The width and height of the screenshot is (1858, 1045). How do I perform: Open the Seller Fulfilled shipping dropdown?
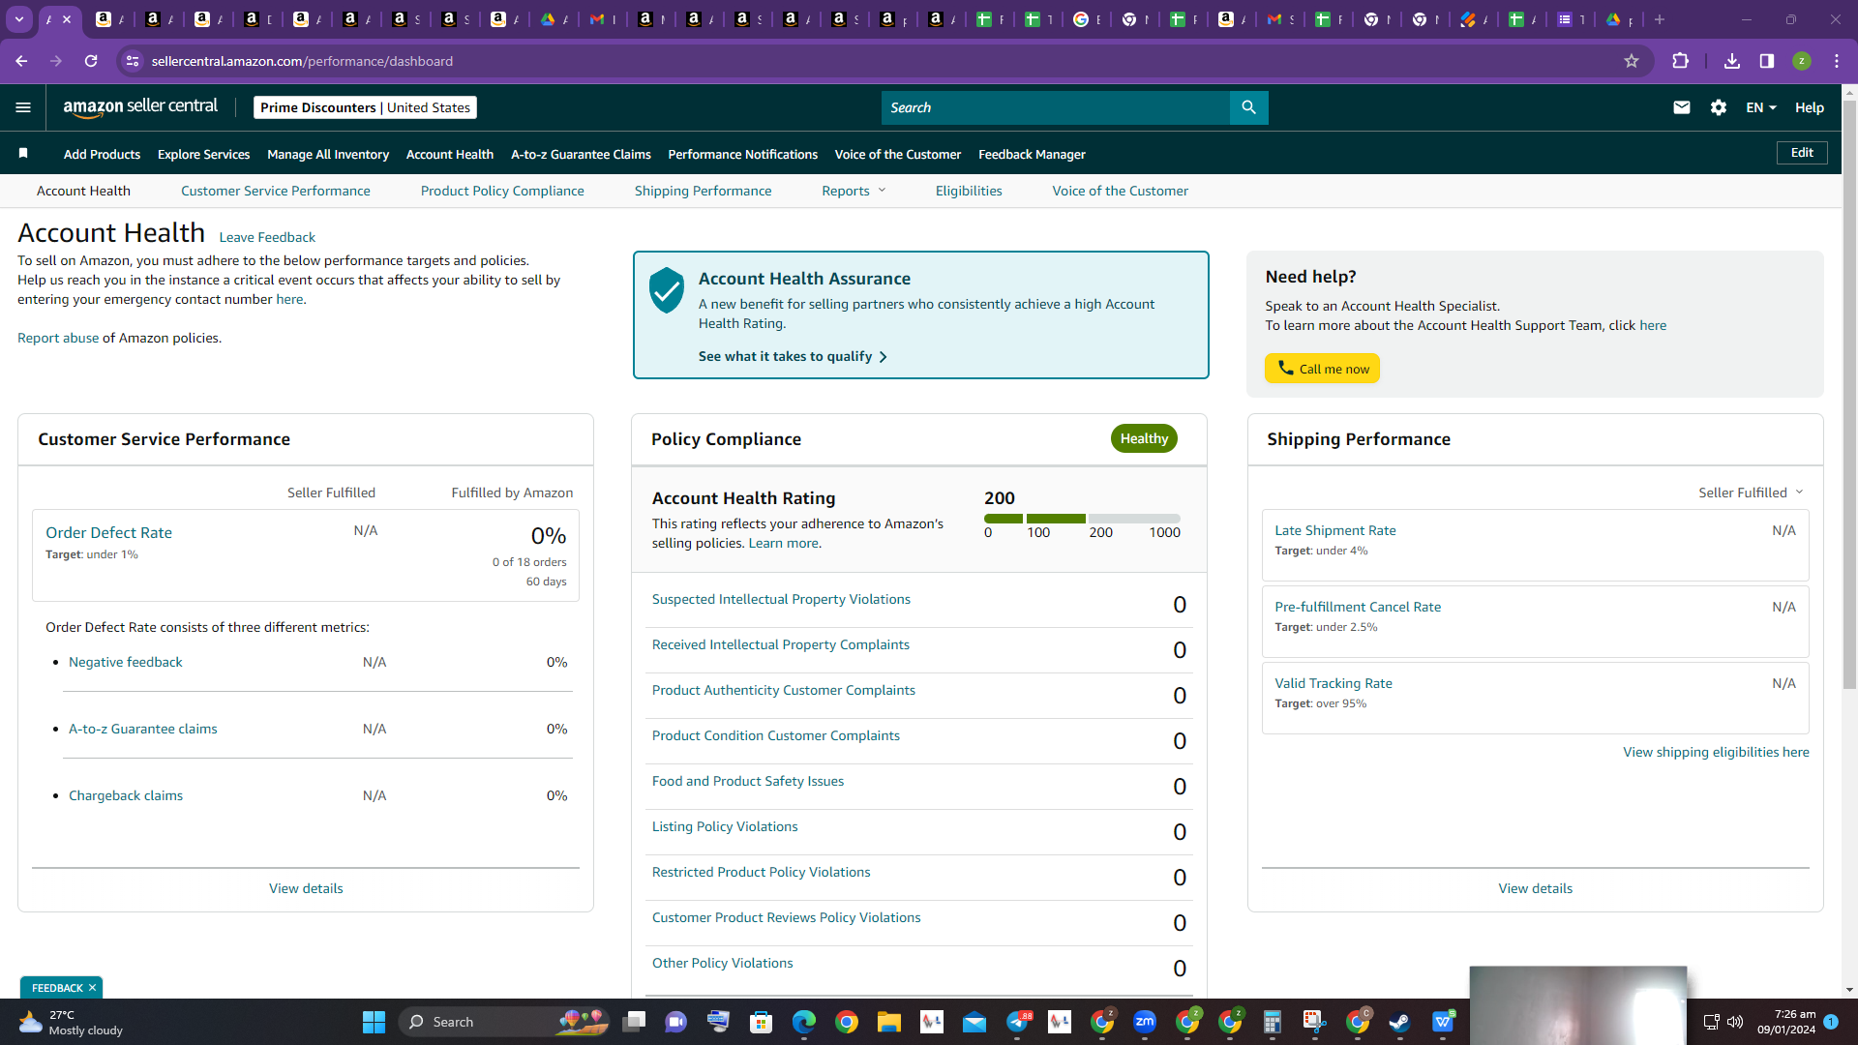[x=1752, y=493]
